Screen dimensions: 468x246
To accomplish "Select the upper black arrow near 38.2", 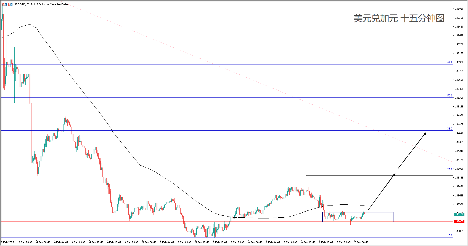I will tap(412, 150).
